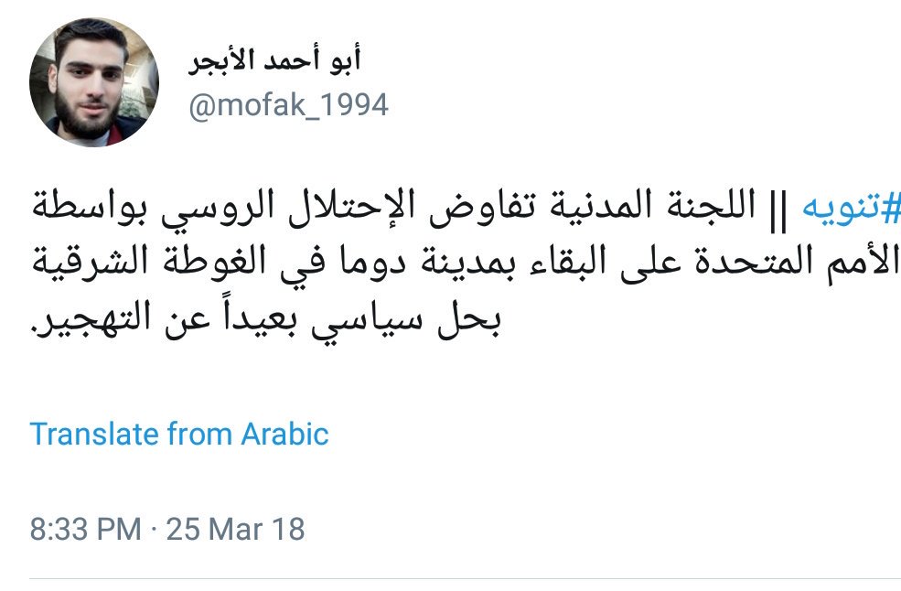Open the @mofak_1994 handle
The image size is (901, 591).
[288, 106]
